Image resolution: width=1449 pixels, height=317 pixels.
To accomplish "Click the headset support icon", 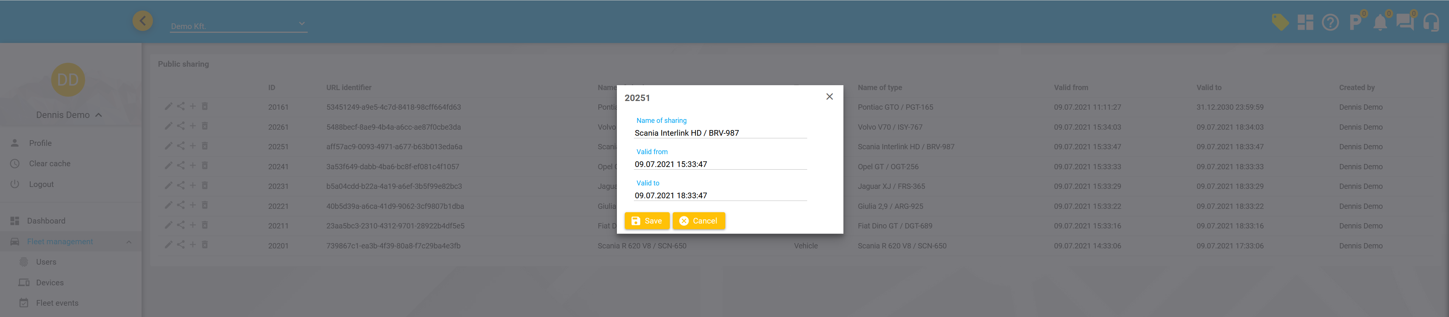I will coord(1431,23).
